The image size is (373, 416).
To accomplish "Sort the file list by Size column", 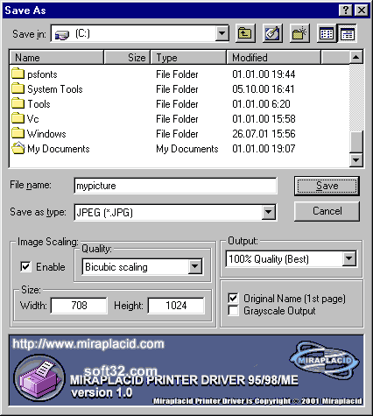I will pos(127,57).
